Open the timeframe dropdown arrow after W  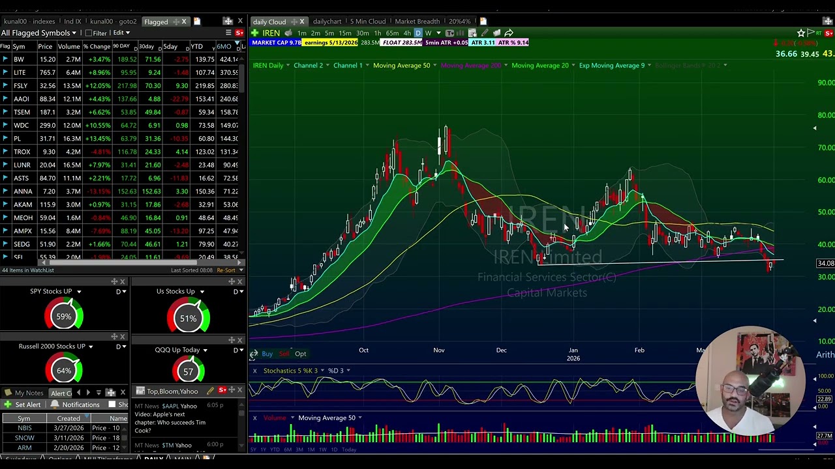pos(438,33)
